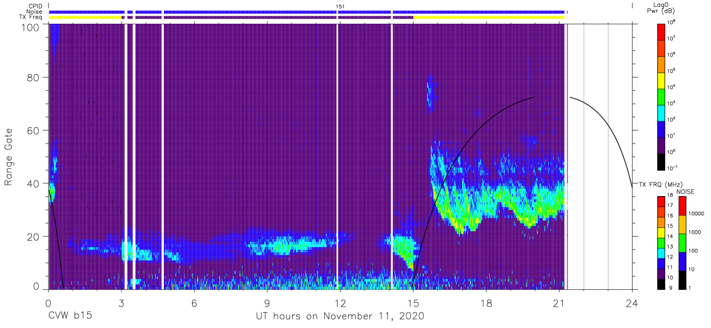Click the 12 tick on UT hours axis
711x328 pixels.
[340, 303]
